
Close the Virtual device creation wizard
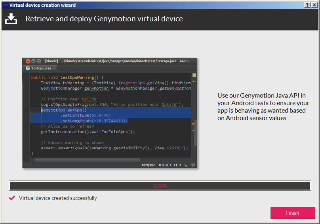314,5
